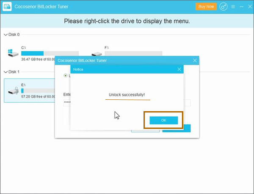This screenshot has height=194, width=254.
Task: Close the Notice dialog
Action: 179,69
